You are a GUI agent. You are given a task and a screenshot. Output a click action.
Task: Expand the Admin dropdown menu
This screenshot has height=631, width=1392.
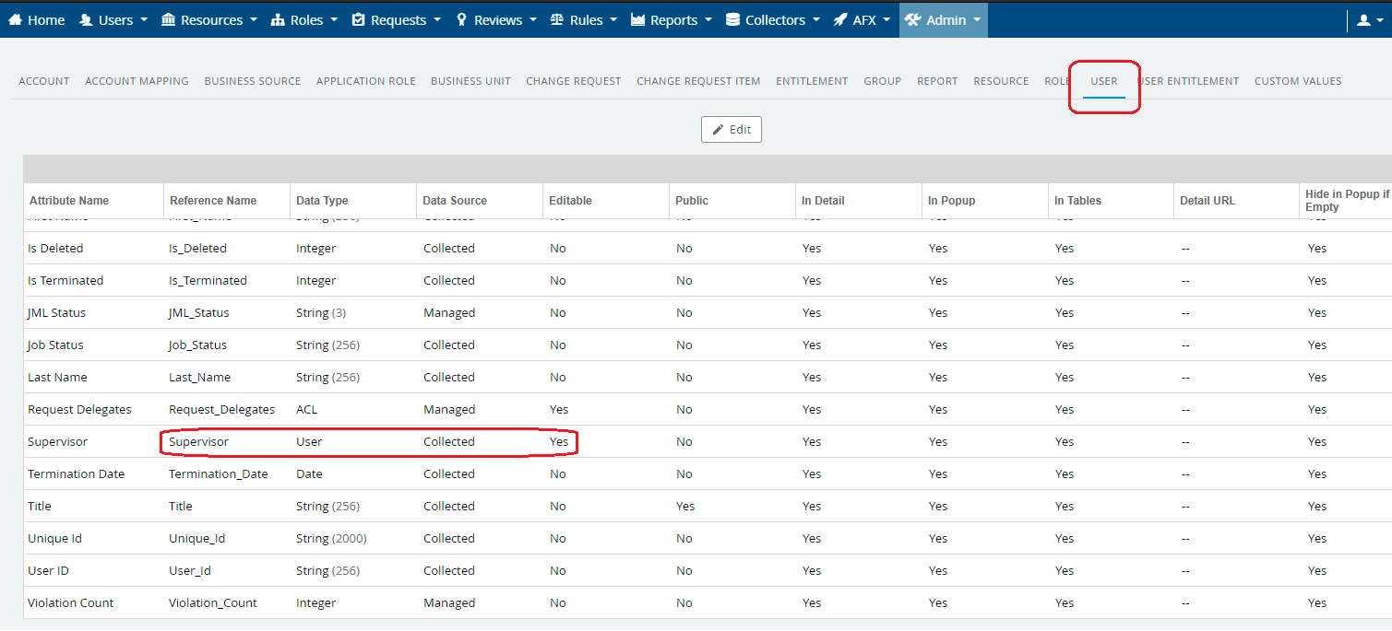click(x=943, y=20)
